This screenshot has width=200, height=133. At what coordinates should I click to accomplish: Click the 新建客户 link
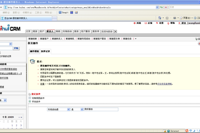coord(44,39)
